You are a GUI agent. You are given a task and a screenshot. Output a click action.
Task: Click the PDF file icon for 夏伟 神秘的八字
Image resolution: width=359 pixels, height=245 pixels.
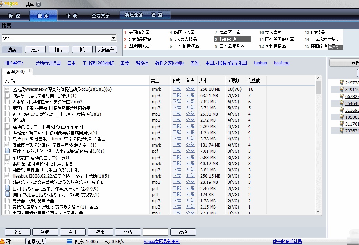[7, 151]
